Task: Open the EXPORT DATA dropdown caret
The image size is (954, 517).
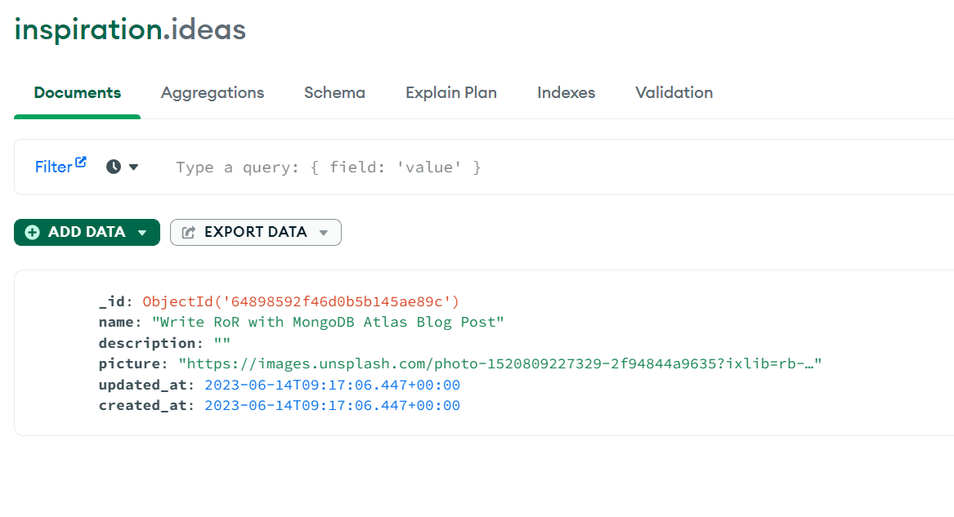Action: (x=324, y=233)
